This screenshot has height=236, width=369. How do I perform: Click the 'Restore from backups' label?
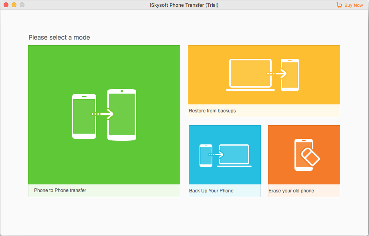[212, 111]
